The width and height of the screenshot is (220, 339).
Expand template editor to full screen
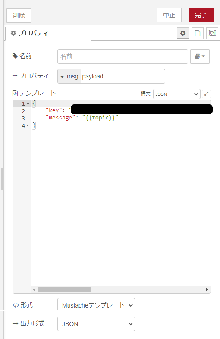(x=206, y=94)
